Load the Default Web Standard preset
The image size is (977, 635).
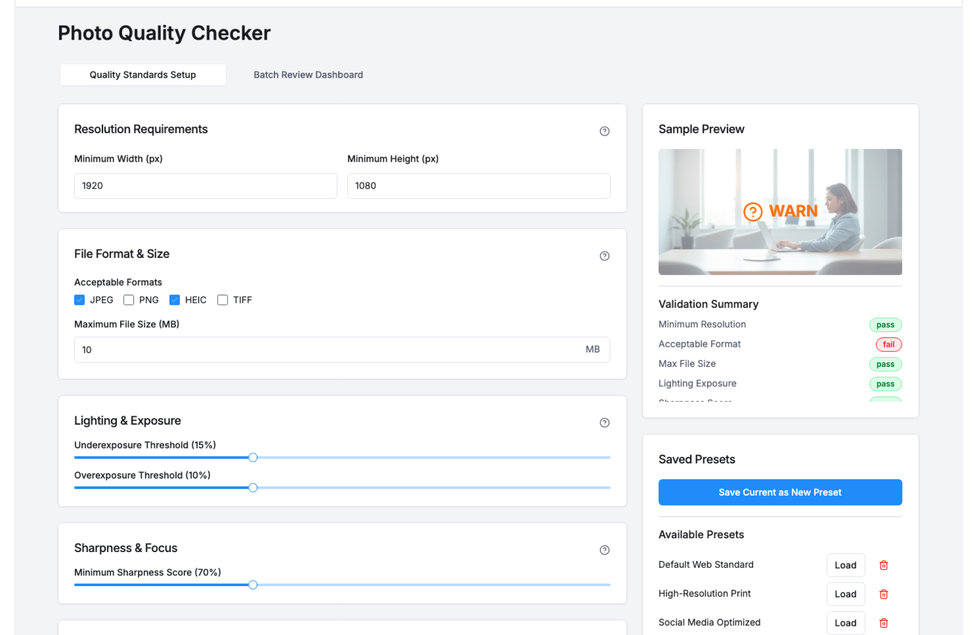pos(845,565)
